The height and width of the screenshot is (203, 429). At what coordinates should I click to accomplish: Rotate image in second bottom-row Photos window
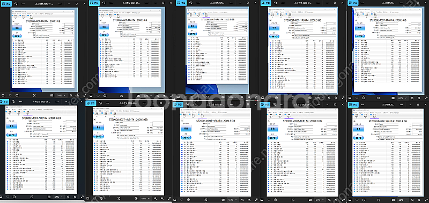100,103
